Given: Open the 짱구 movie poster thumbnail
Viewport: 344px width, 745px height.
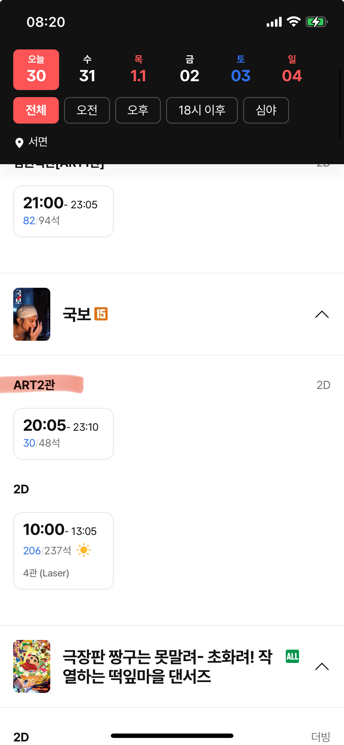Looking at the screenshot, I should coord(32,666).
